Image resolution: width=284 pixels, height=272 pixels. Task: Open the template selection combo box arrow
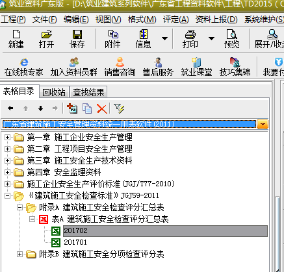tap(263, 125)
